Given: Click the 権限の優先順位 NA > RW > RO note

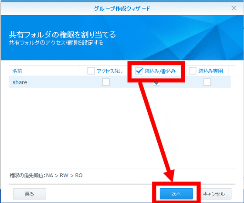Looking at the screenshot, I should 46,176.
